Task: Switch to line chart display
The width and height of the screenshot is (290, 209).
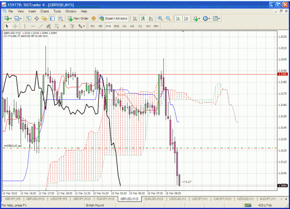Action: pos(151,19)
